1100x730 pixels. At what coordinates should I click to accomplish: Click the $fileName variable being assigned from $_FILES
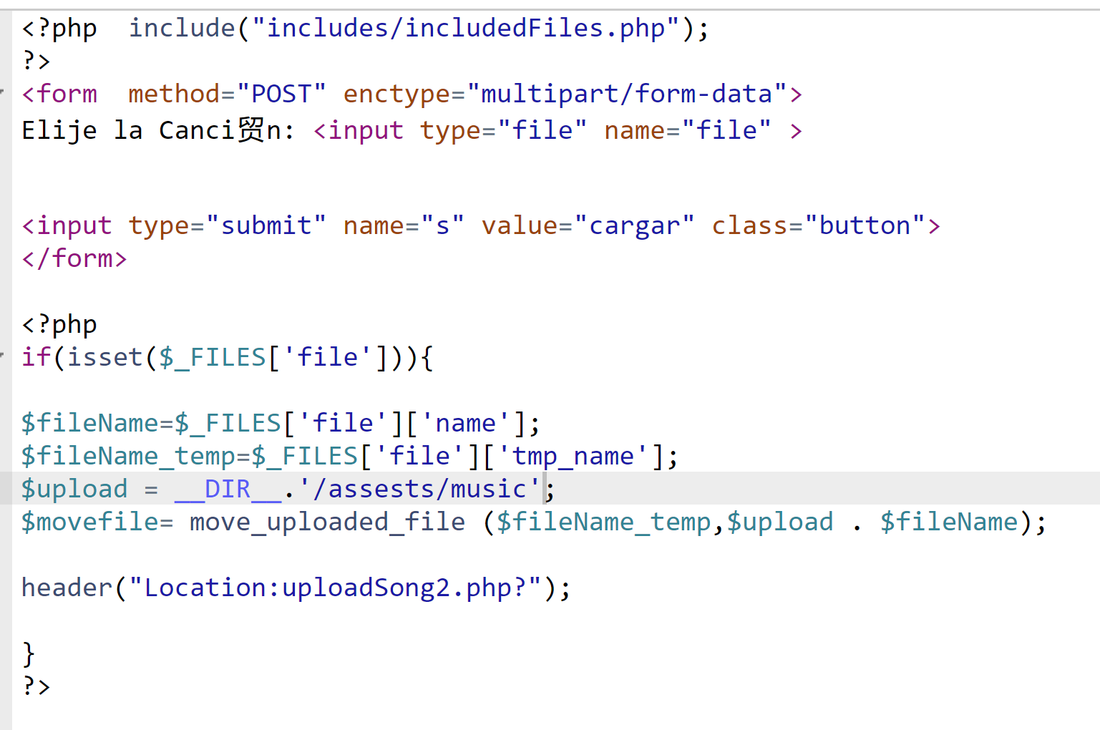click(89, 423)
